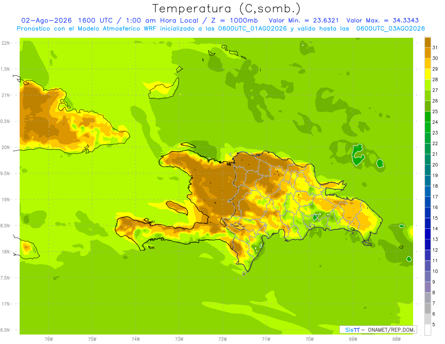Click the '20N' latitude axis label
Screen dimensions: 445x344
click(6, 147)
